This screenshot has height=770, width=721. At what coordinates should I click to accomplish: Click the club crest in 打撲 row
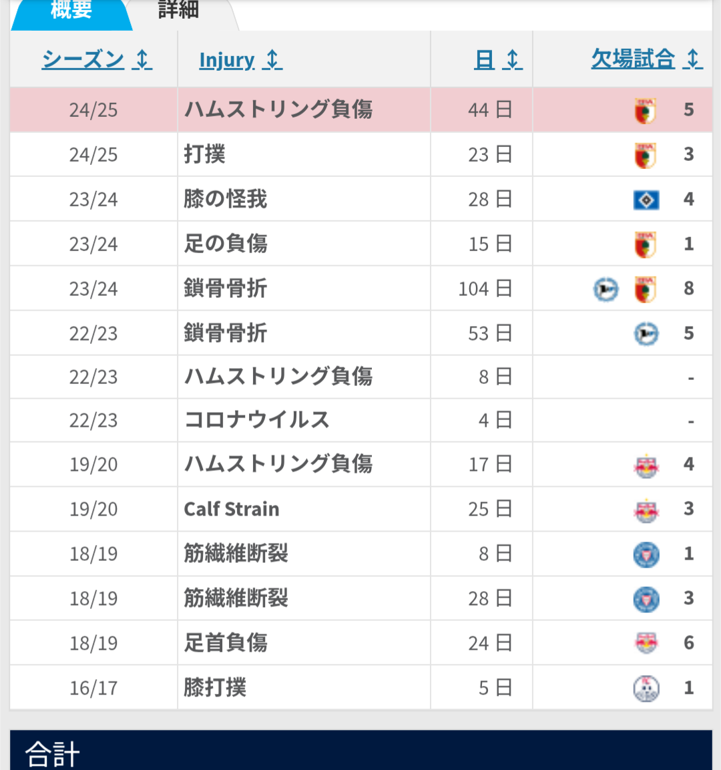coord(645,155)
